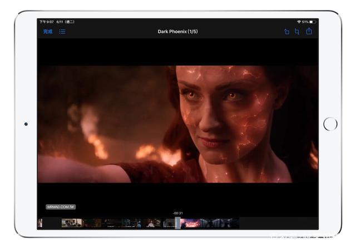Select the leftmost partial filmstrip frame
Viewport: 356px width, 248px height.
[x=39, y=223]
